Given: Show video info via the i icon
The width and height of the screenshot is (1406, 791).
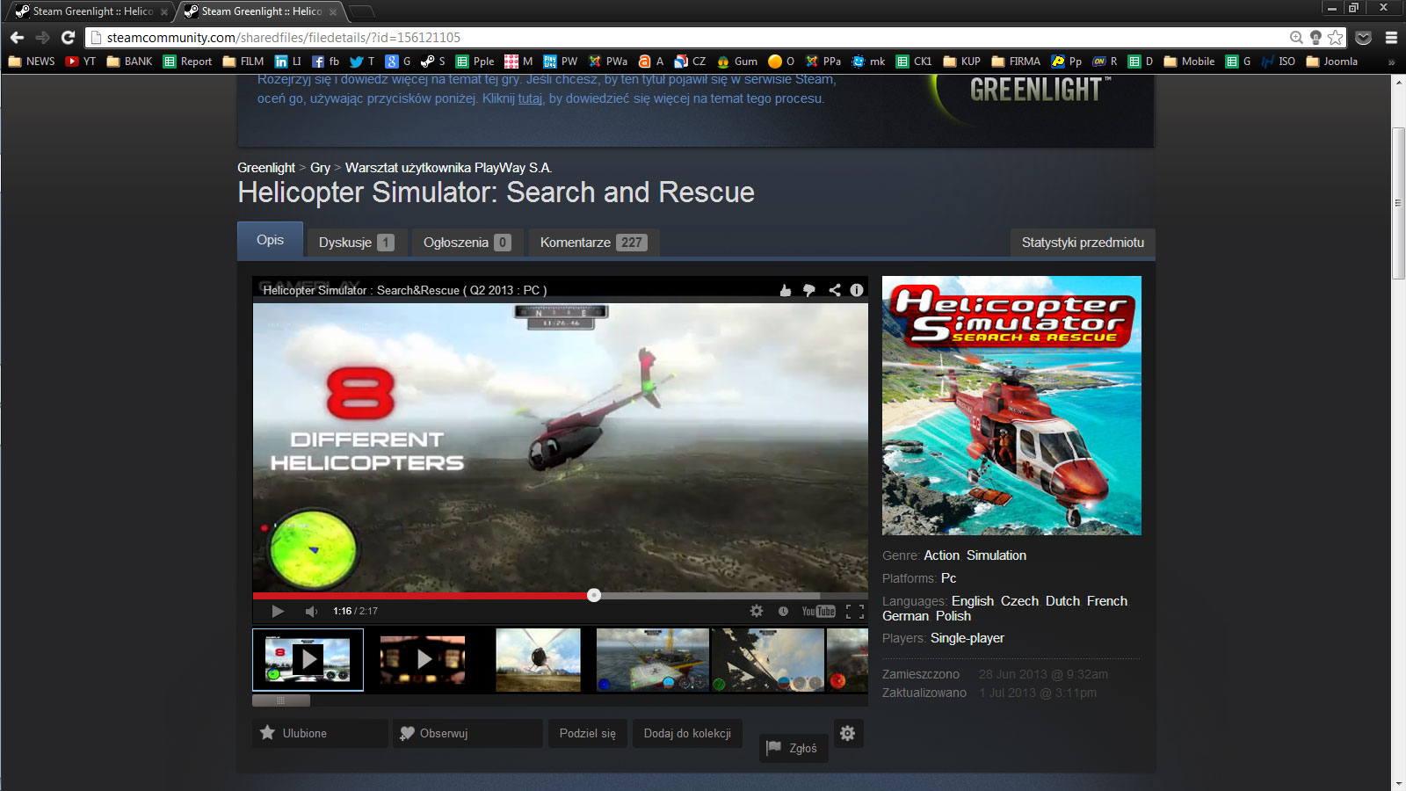Looking at the screenshot, I should pyautogui.click(x=857, y=290).
